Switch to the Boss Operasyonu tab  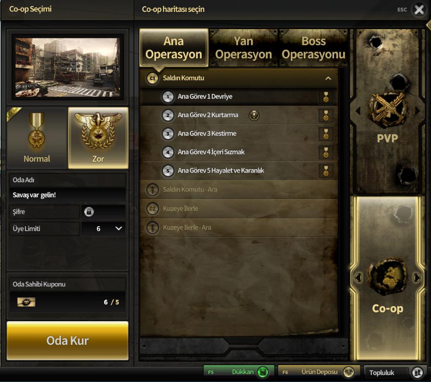(313, 48)
